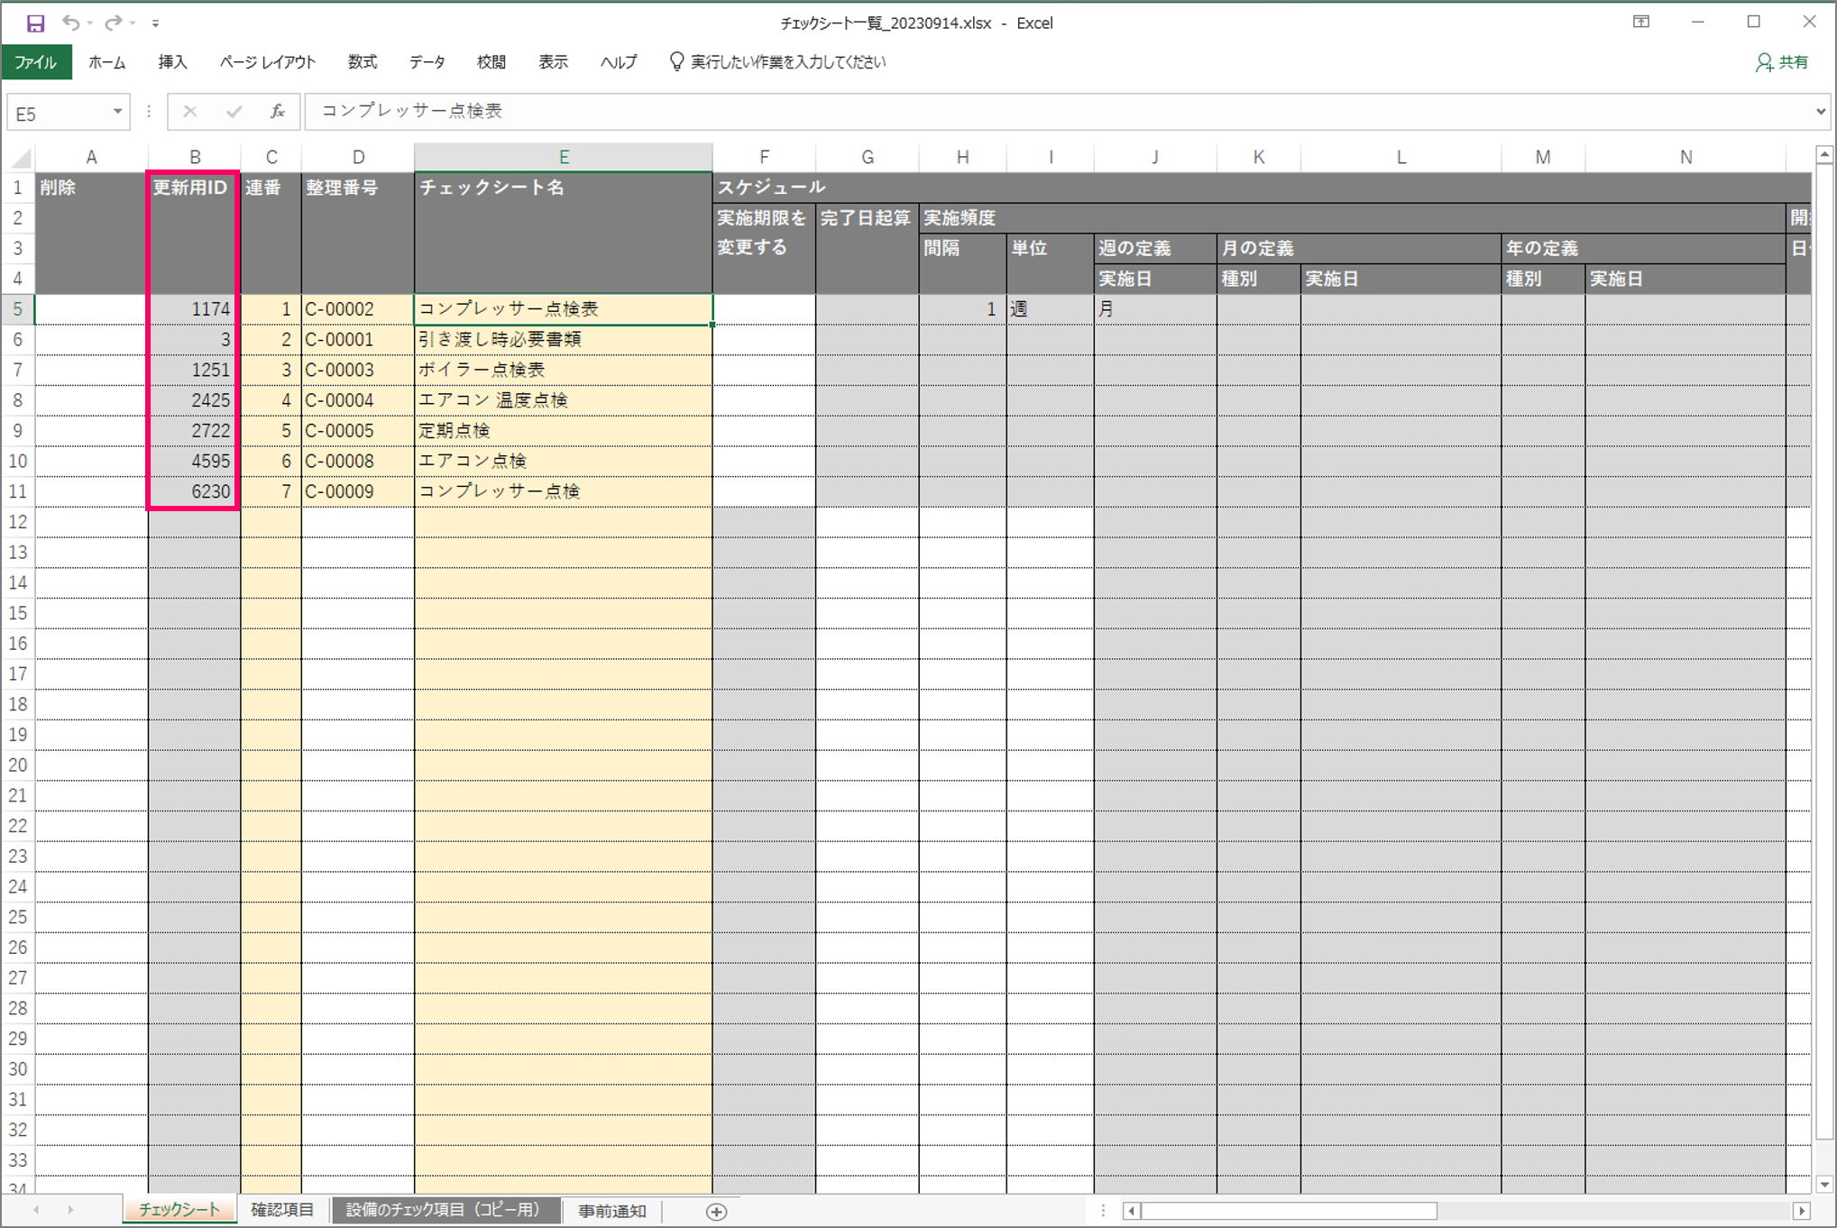
Task: Switch to the 確認項目 sheet tab
Action: (282, 1210)
